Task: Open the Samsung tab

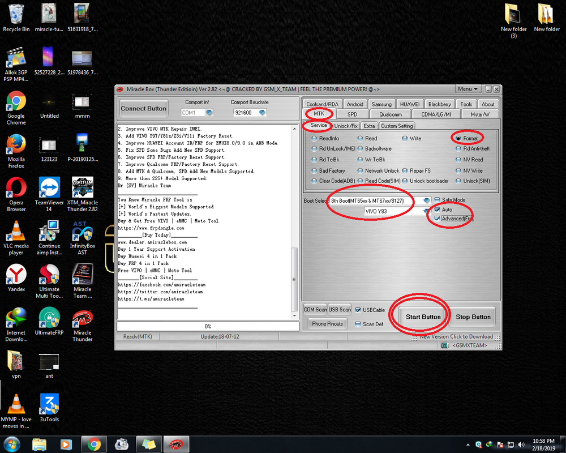Action: (x=381, y=104)
